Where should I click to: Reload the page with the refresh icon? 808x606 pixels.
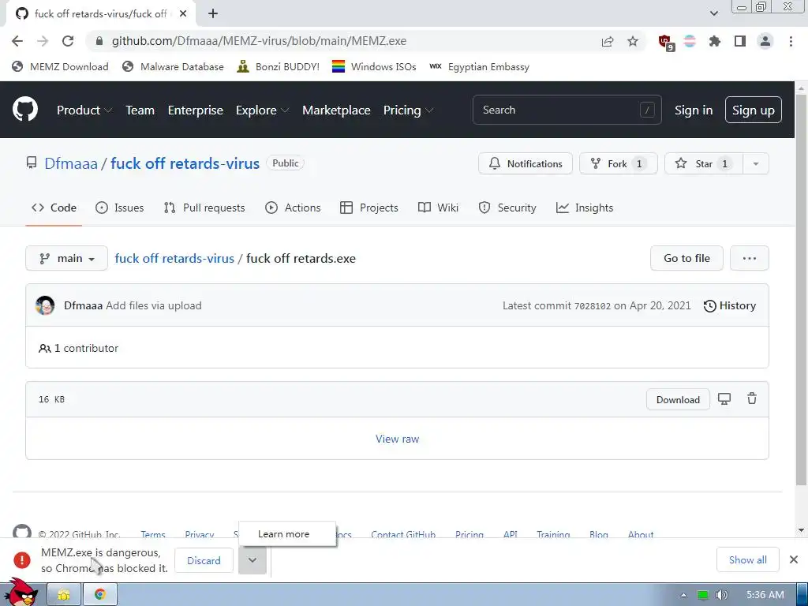coord(68,41)
